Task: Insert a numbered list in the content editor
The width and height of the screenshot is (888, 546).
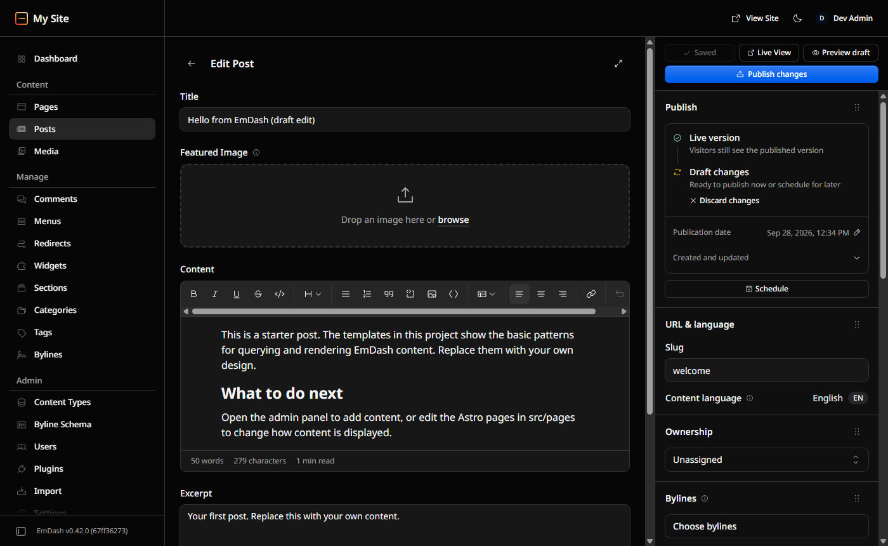Action: (367, 294)
